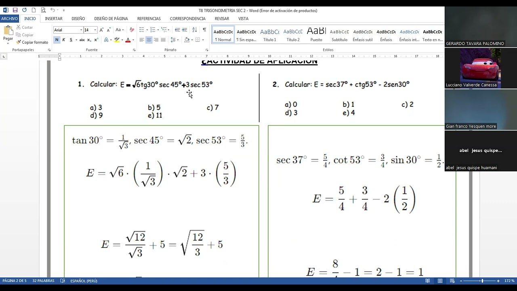Viewport: 517px width, 291px height.
Task: Apply numbered list formatting
Action: pos(153,30)
